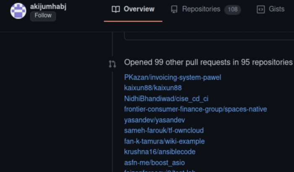This screenshot has height=172, width=294.
Task: Click the Repositories icon
Action: [x=174, y=9]
